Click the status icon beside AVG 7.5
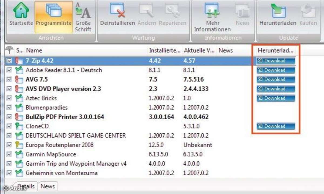 (x=19, y=80)
